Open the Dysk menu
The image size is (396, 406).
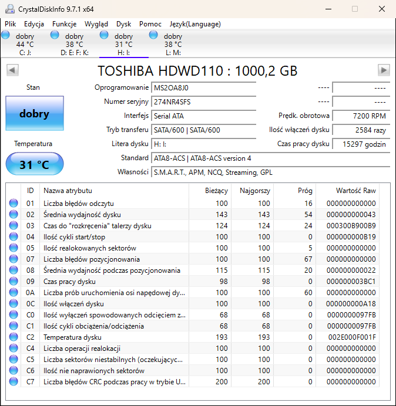pos(123,24)
